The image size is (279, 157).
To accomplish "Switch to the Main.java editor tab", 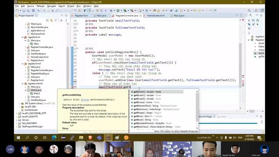I will click(x=101, y=16).
